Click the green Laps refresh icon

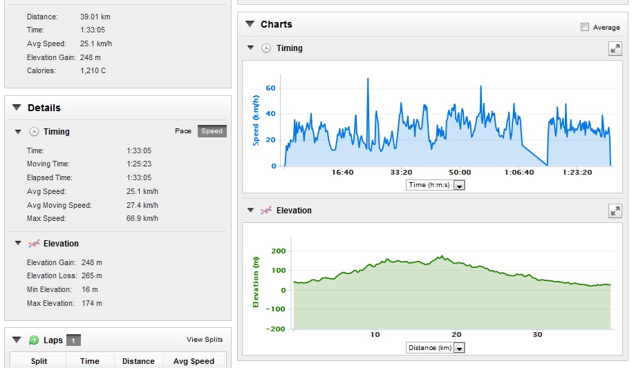[34, 340]
